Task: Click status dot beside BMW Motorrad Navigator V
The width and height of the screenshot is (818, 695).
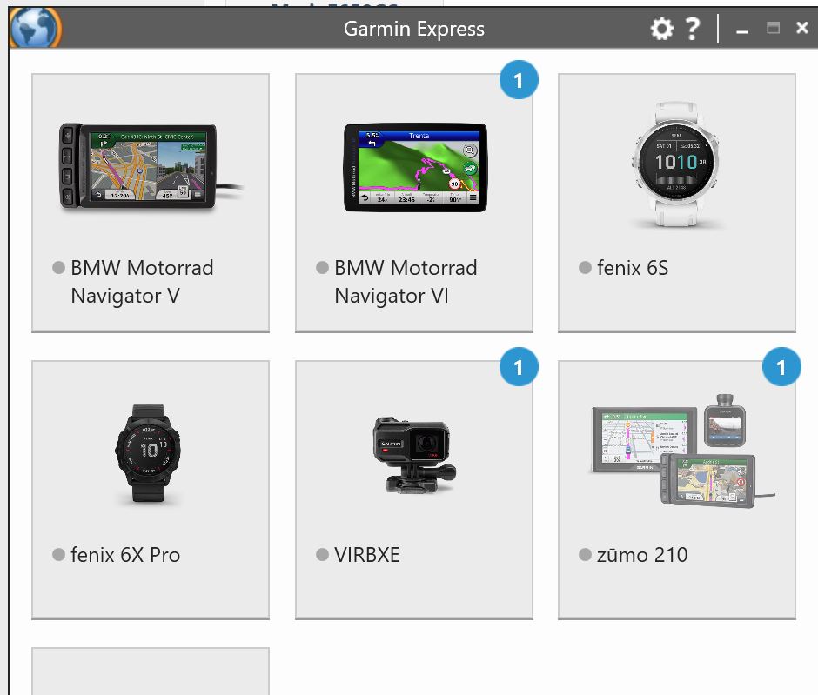Action: 58,267
